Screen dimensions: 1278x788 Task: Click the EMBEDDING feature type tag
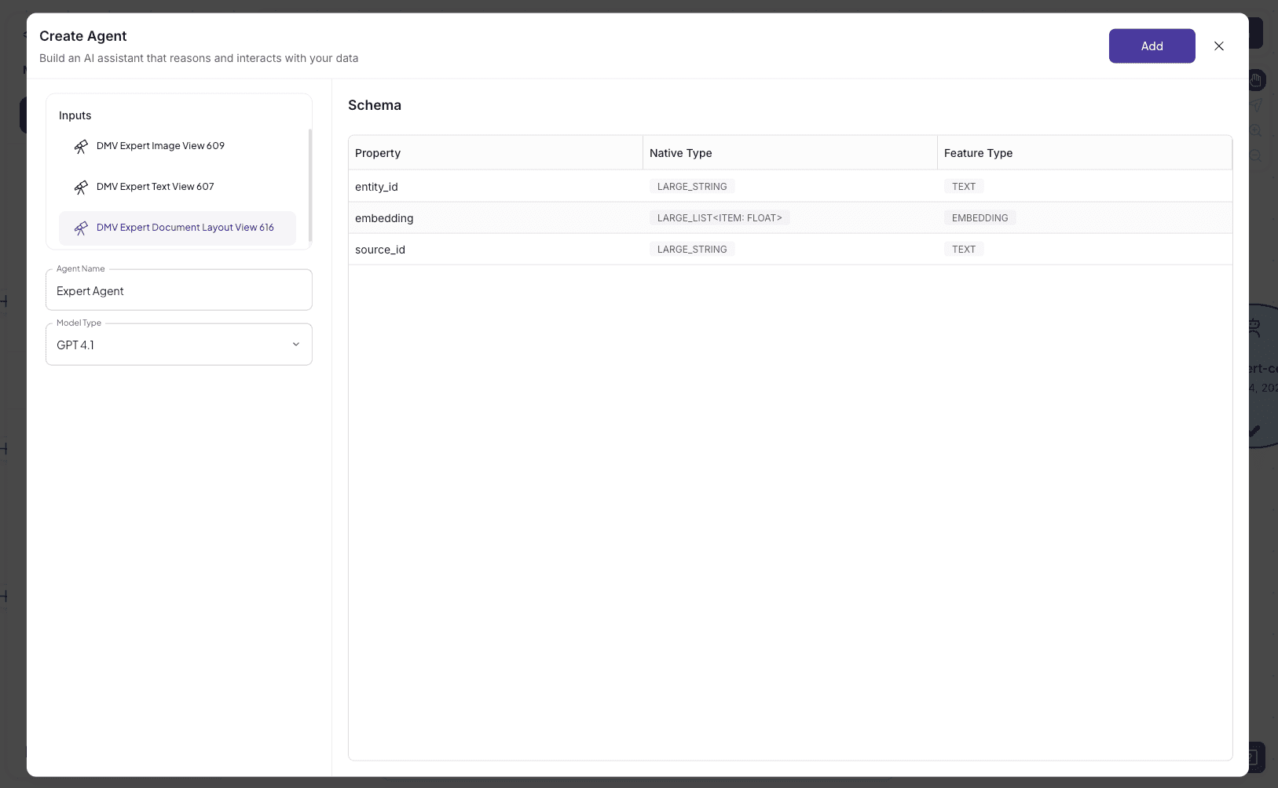pyautogui.click(x=980, y=218)
